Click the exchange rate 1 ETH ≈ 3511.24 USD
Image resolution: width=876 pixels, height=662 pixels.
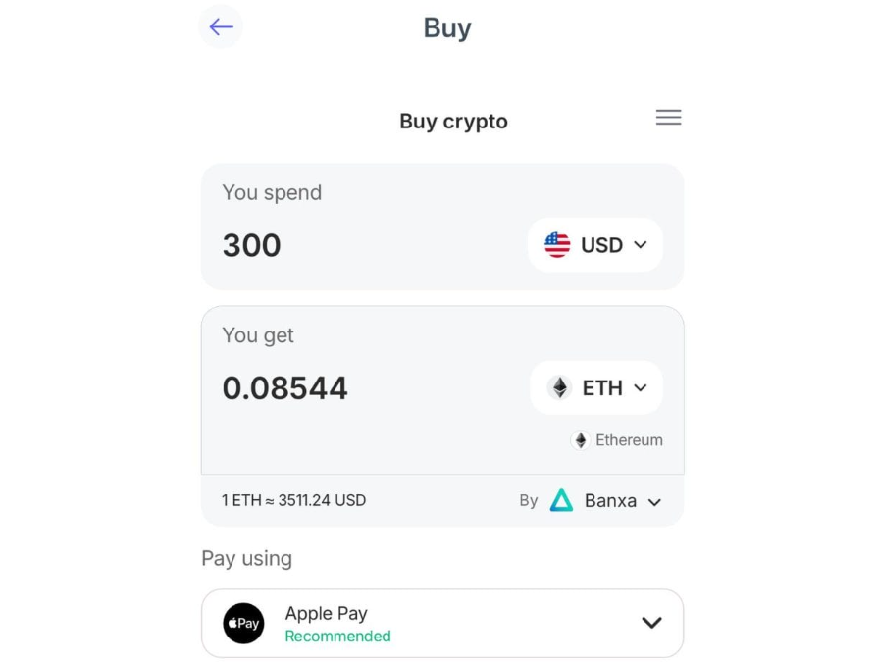pos(291,500)
